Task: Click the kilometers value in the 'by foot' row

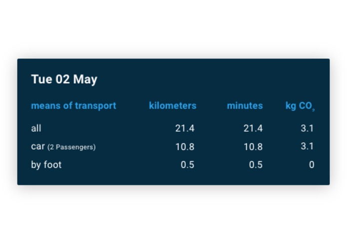Action: 187,165
